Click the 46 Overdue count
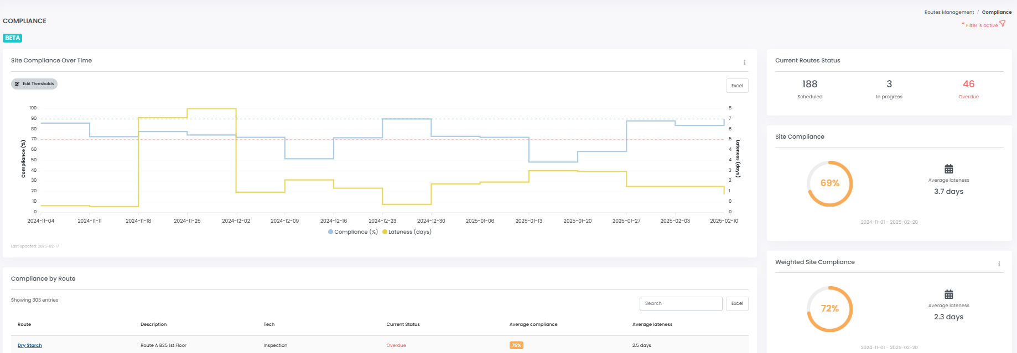This screenshot has width=1017, height=353. (x=968, y=84)
